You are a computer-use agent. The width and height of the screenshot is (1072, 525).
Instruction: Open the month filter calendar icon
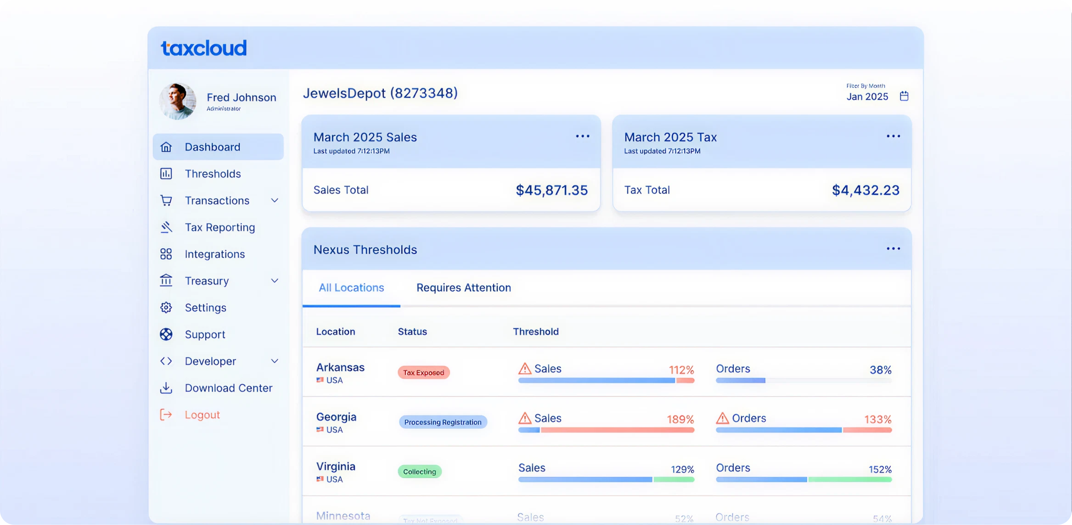point(904,96)
